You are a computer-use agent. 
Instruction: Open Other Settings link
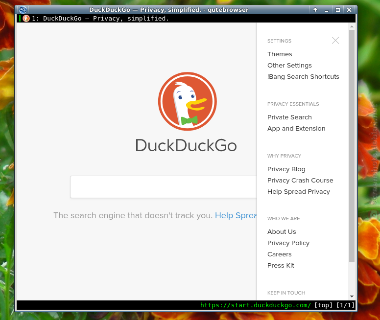[x=289, y=66]
